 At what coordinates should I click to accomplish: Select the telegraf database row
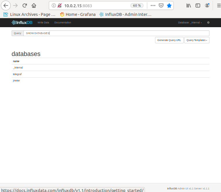point(110,74)
